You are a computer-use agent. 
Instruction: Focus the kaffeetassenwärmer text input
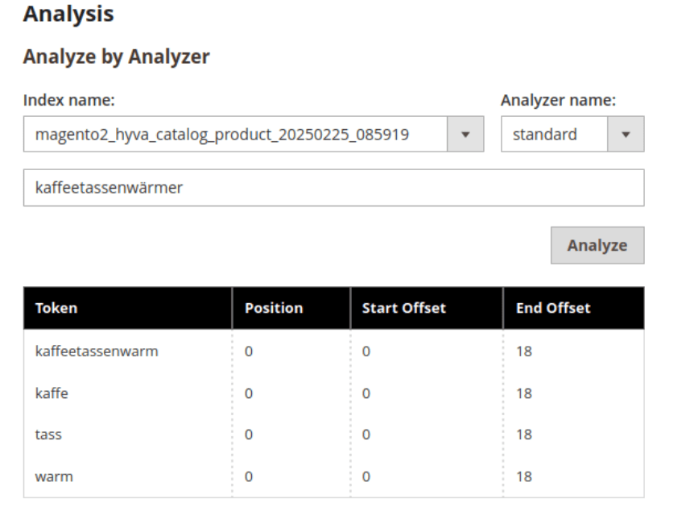tap(333, 188)
